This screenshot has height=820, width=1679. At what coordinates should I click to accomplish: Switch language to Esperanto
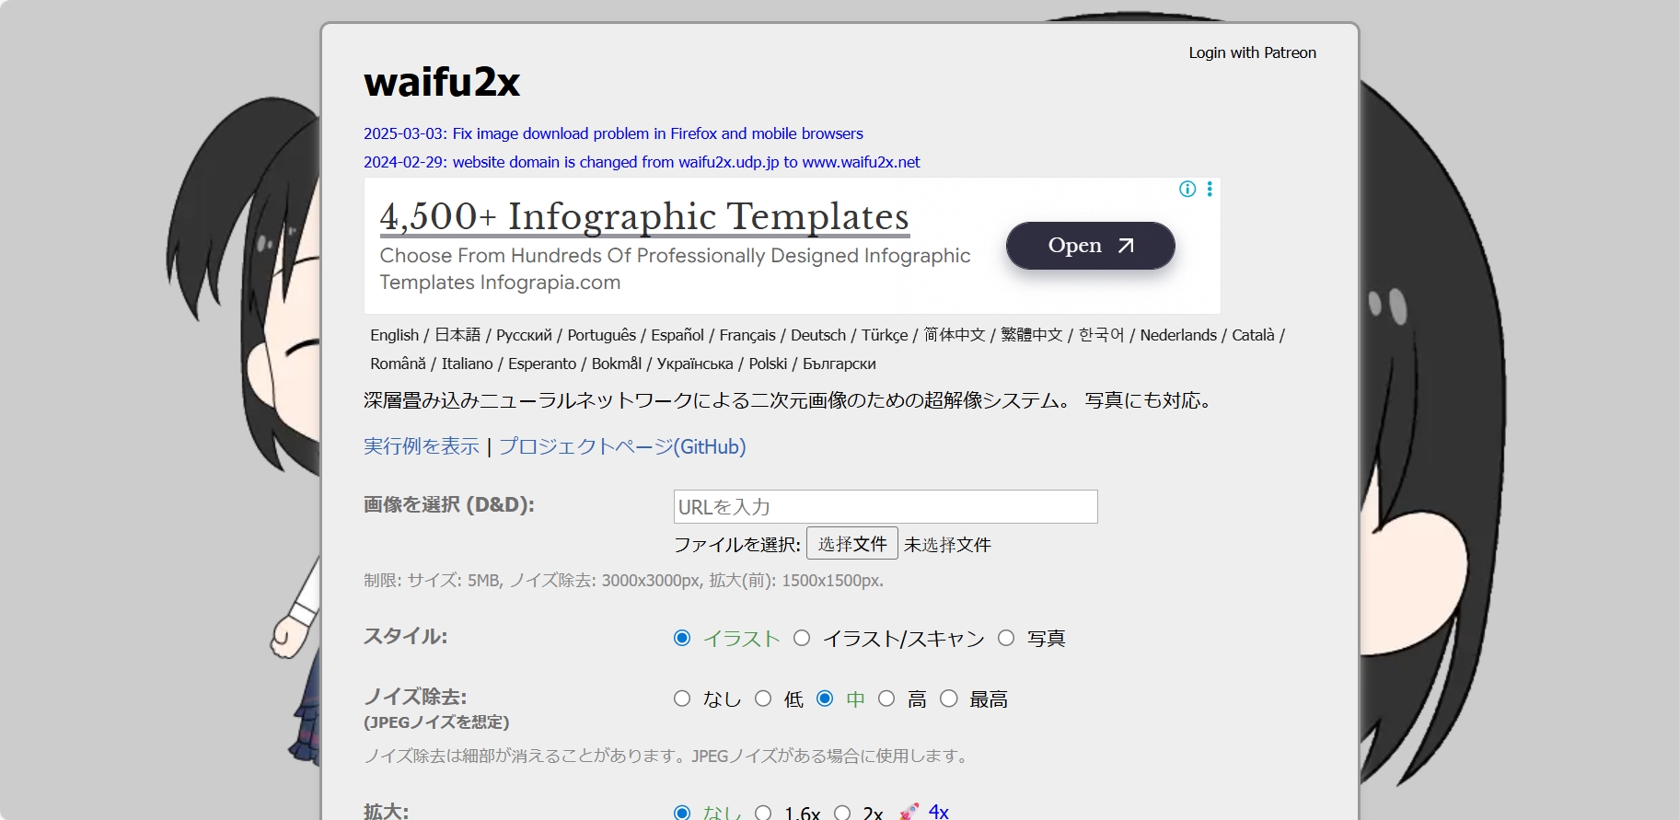coord(542,364)
